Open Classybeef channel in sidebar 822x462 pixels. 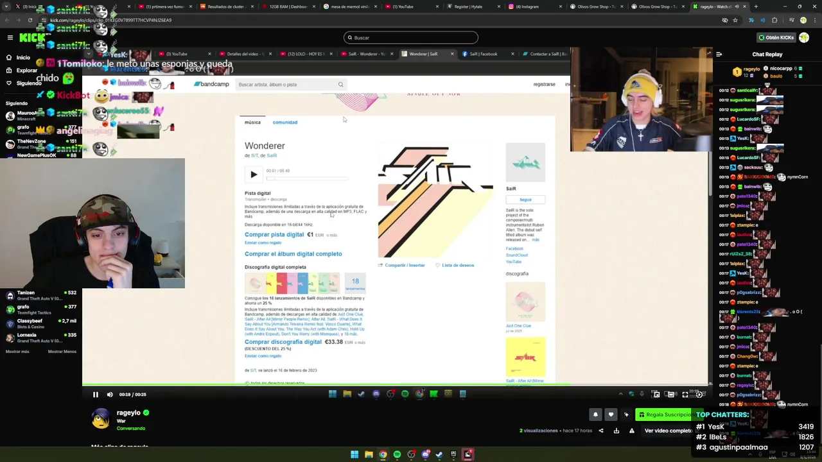(40, 323)
